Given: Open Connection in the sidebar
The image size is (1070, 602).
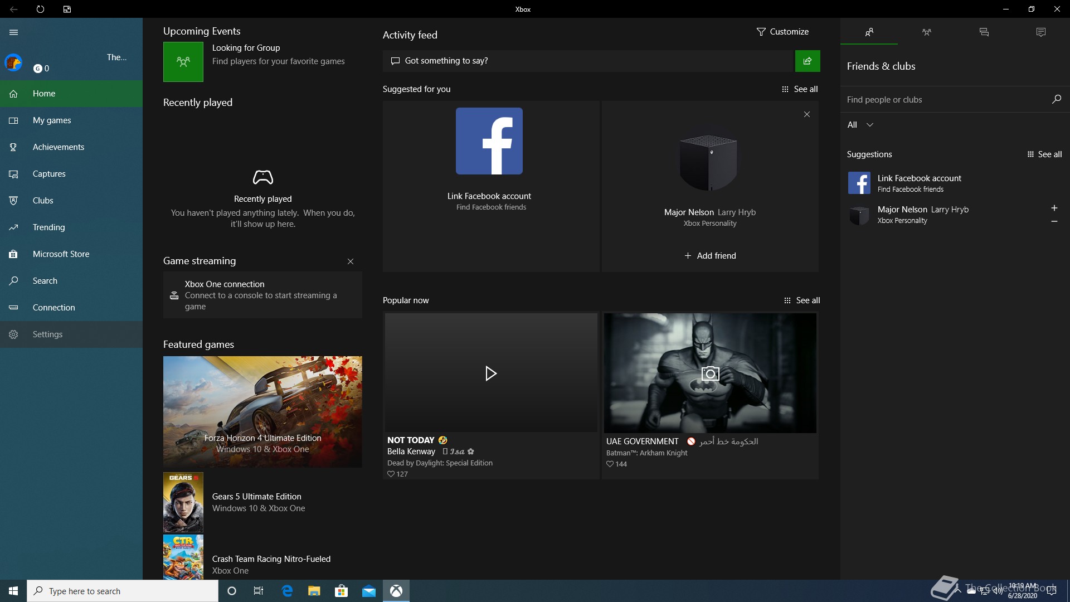Looking at the screenshot, I should click(71, 308).
